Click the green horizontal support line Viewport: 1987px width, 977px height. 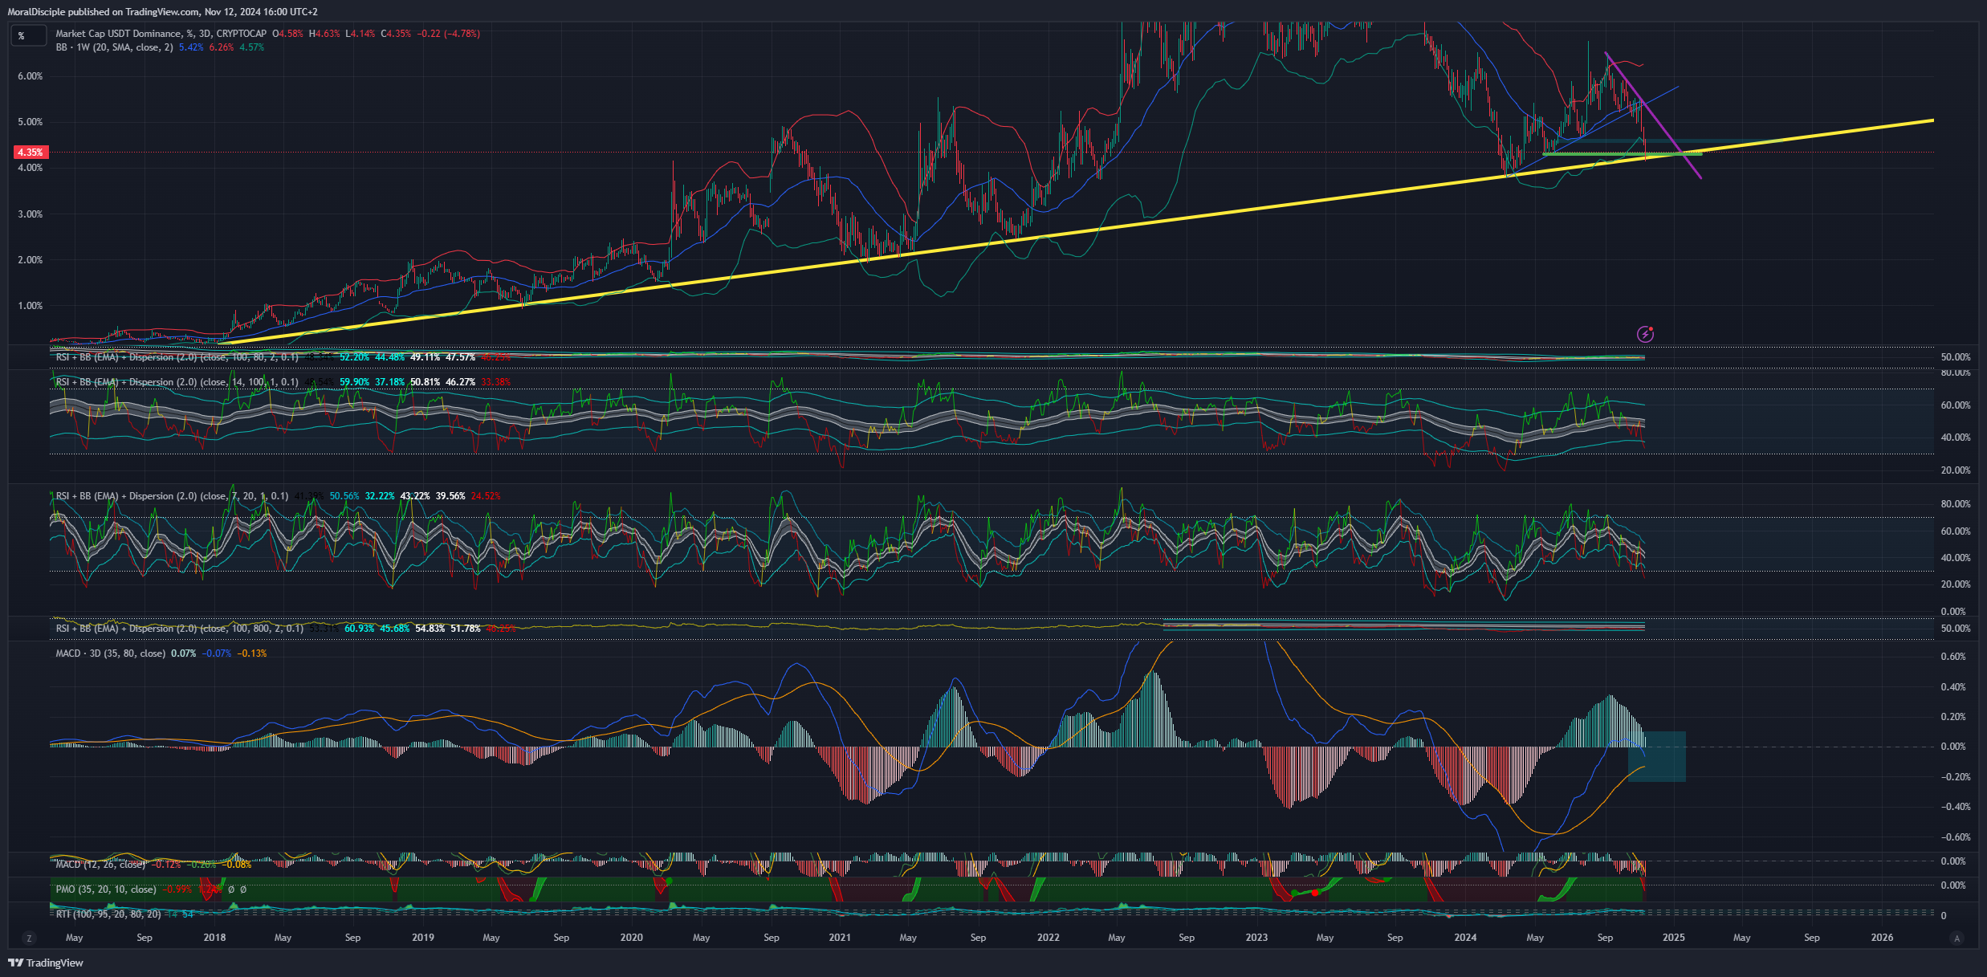point(1622,153)
